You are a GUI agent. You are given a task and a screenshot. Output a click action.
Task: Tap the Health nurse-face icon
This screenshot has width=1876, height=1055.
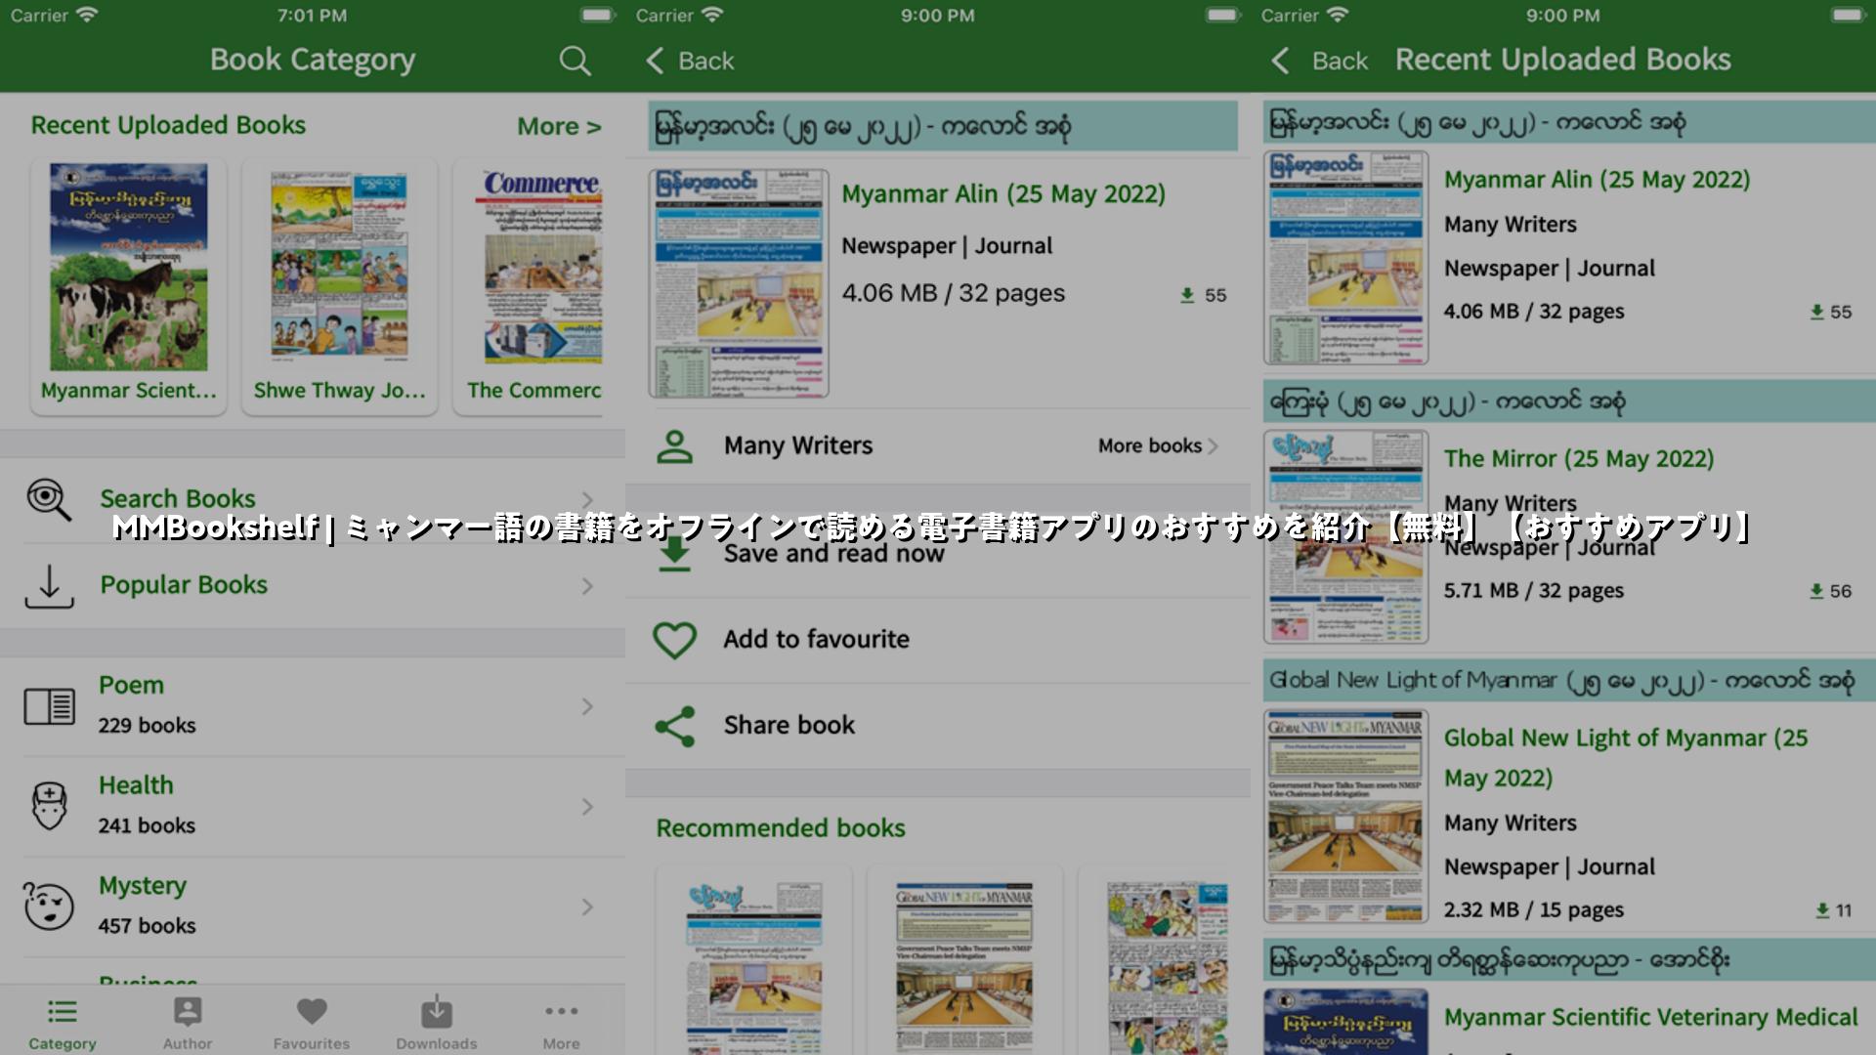(49, 806)
